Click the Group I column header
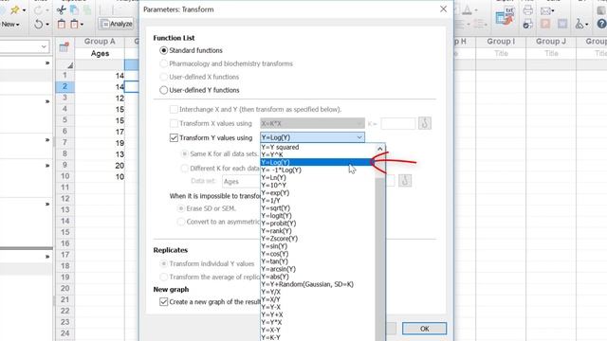Image resolution: width=607 pixels, height=341 pixels. [501, 42]
